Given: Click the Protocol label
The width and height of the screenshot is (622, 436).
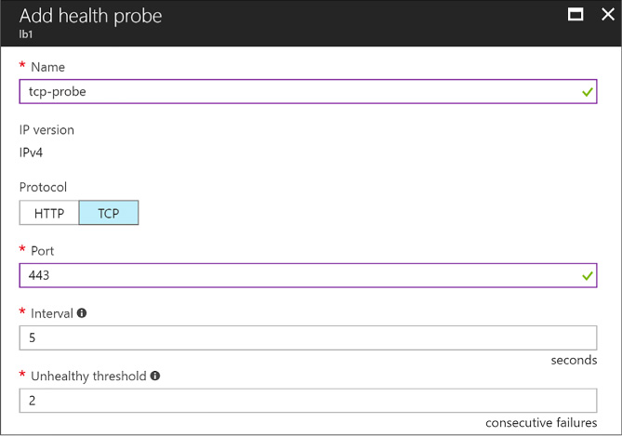Looking at the screenshot, I should point(43,187).
